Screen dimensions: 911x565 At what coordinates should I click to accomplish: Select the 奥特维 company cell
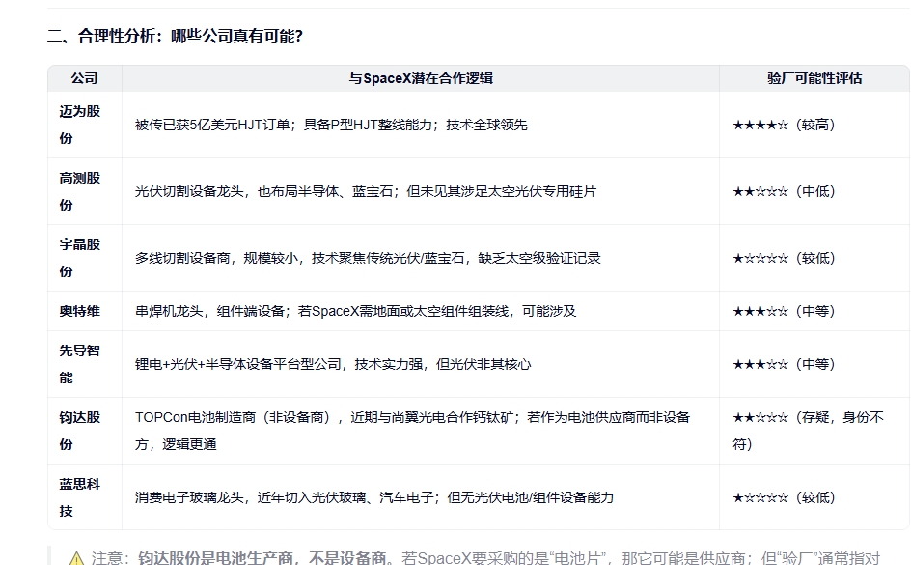point(85,311)
